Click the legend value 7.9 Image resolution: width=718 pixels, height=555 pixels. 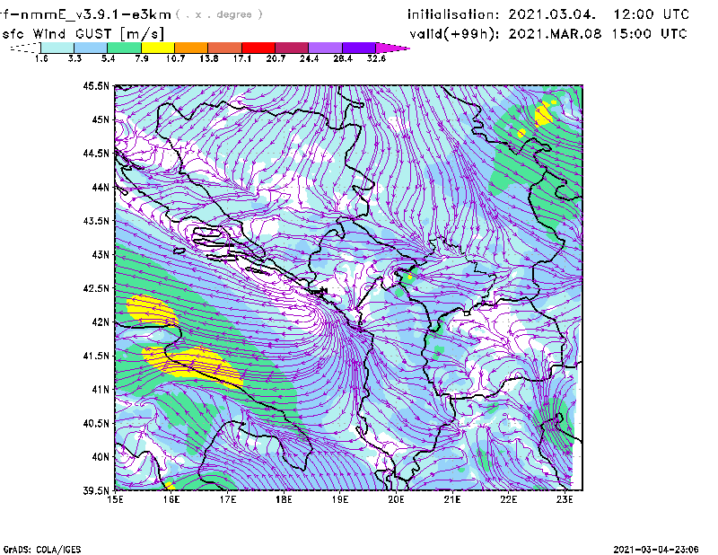[x=142, y=58]
